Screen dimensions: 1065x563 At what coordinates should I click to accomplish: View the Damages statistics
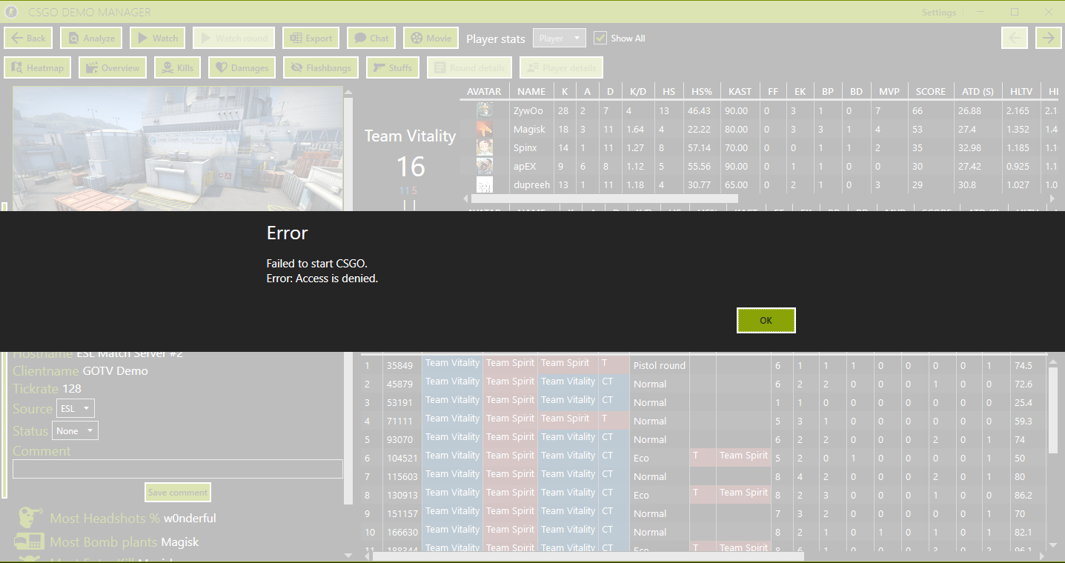coord(241,67)
